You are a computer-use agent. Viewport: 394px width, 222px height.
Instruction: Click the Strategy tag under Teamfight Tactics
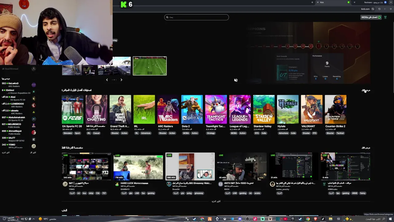[211, 133]
